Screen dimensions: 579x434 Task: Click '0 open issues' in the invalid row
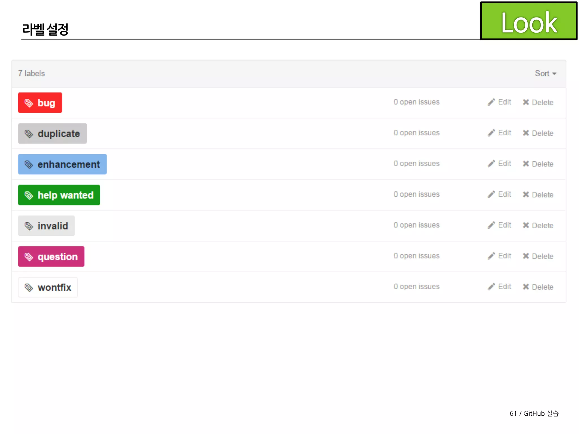click(x=417, y=225)
